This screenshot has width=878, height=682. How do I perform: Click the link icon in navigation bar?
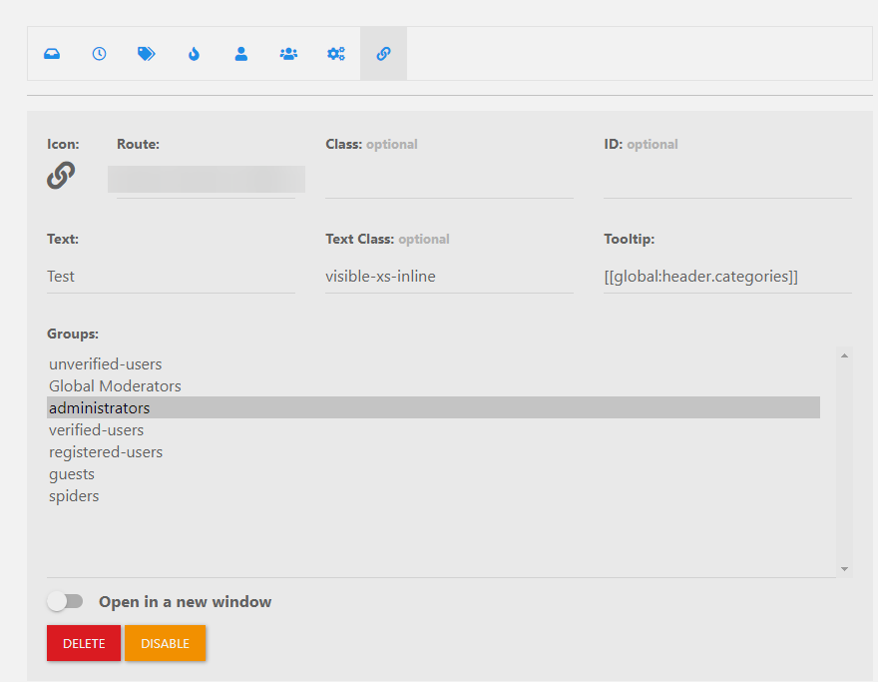click(x=383, y=54)
